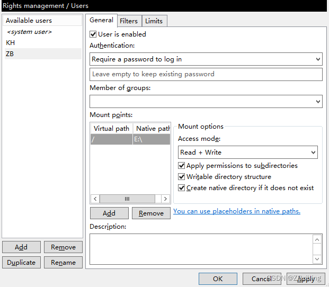Click the password input field
Image resolution: width=329 pixels, height=287 pixels.
tap(206, 74)
